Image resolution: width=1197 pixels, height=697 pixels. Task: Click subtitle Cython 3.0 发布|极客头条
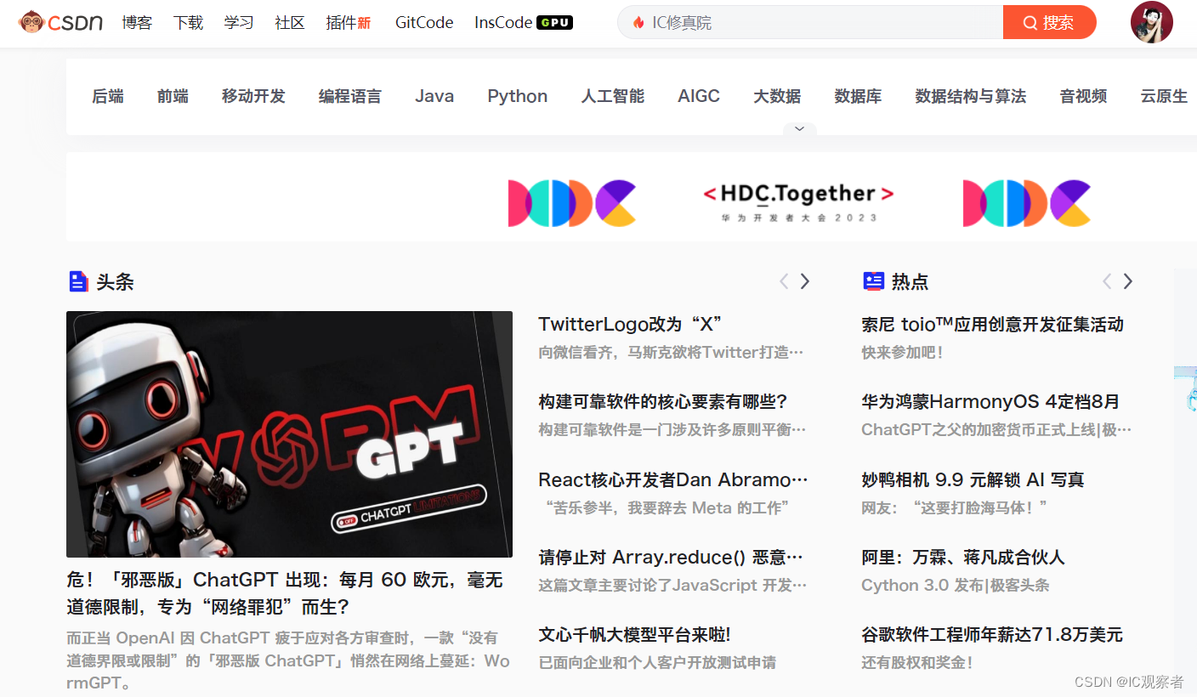coord(956,586)
